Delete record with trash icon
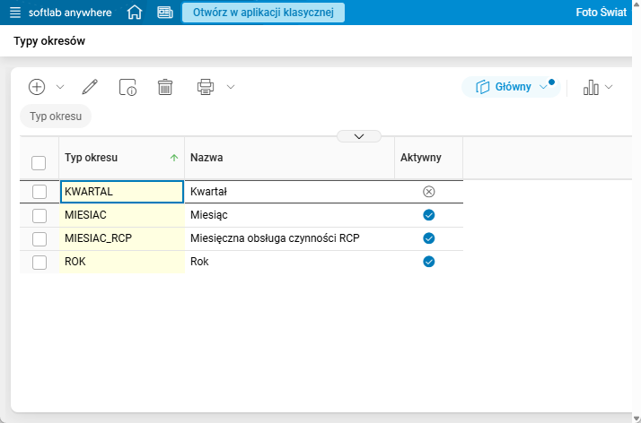The image size is (641, 423). tap(165, 87)
